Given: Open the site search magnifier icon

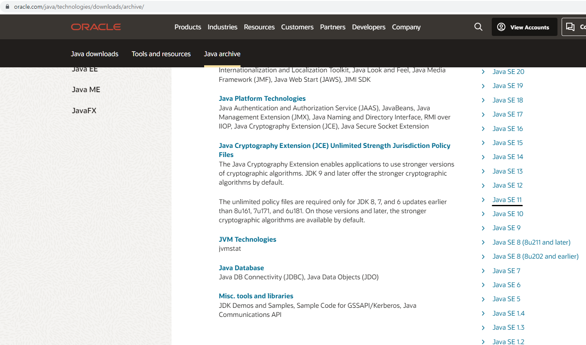Looking at the screenshot, I should click(478, 27).
